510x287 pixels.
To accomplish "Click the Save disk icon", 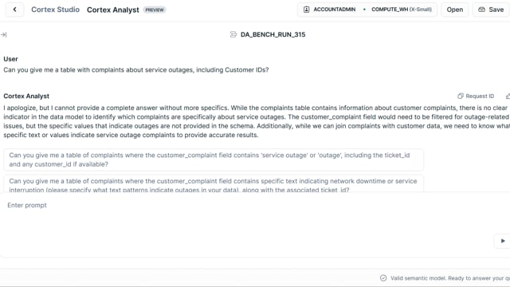I will tap(481, 10).
